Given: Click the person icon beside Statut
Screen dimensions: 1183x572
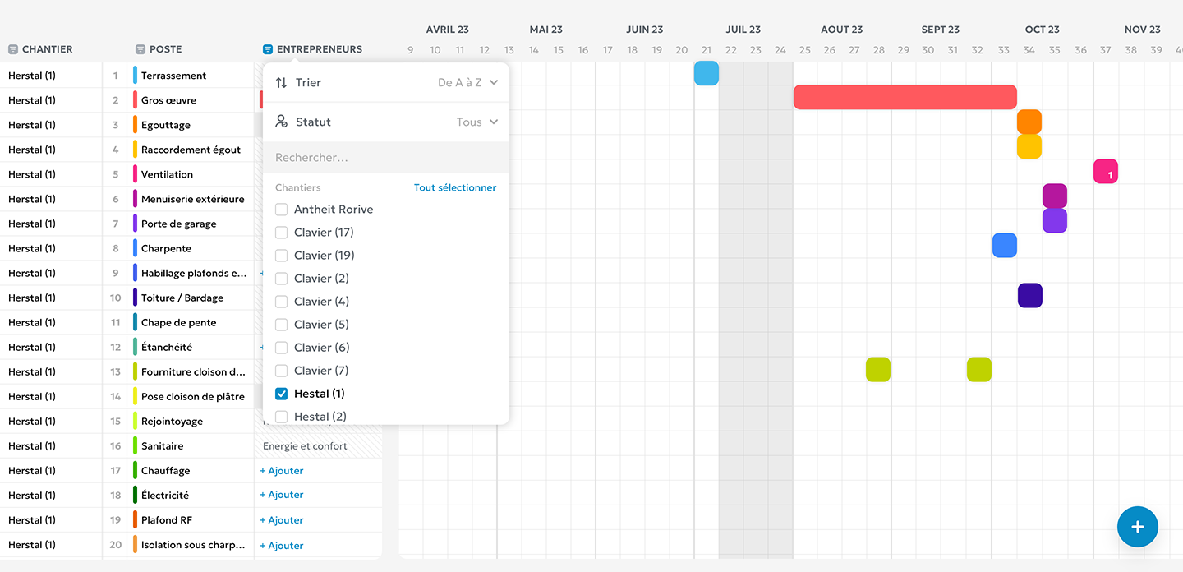Looking at the screenshot, I should pyautogui.click(x=282, y=122).
